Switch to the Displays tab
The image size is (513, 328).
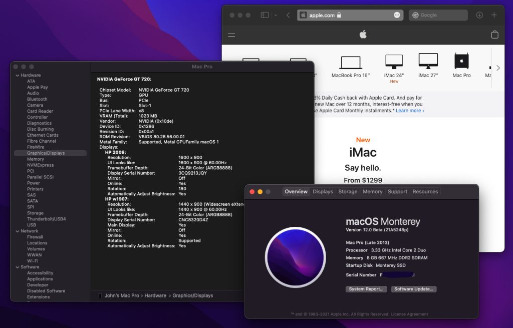click(x=323, y=192)
